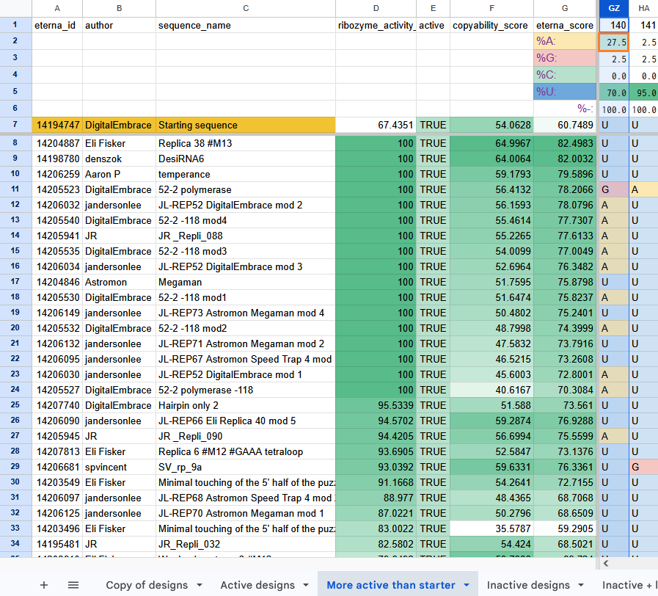Screen dimensions: 658x596
Task: Select the DesiRNA6 sequence name cell
Action: click(x=246, y=159)
